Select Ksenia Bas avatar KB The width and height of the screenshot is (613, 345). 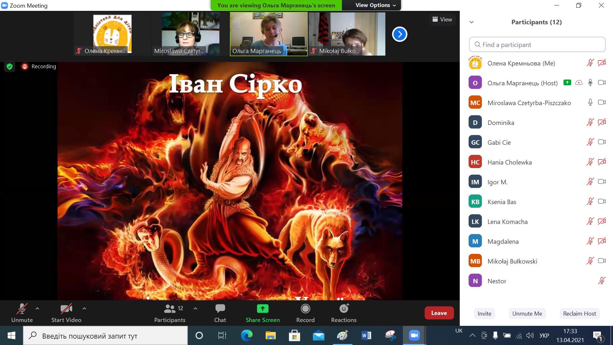coord(475,202)
